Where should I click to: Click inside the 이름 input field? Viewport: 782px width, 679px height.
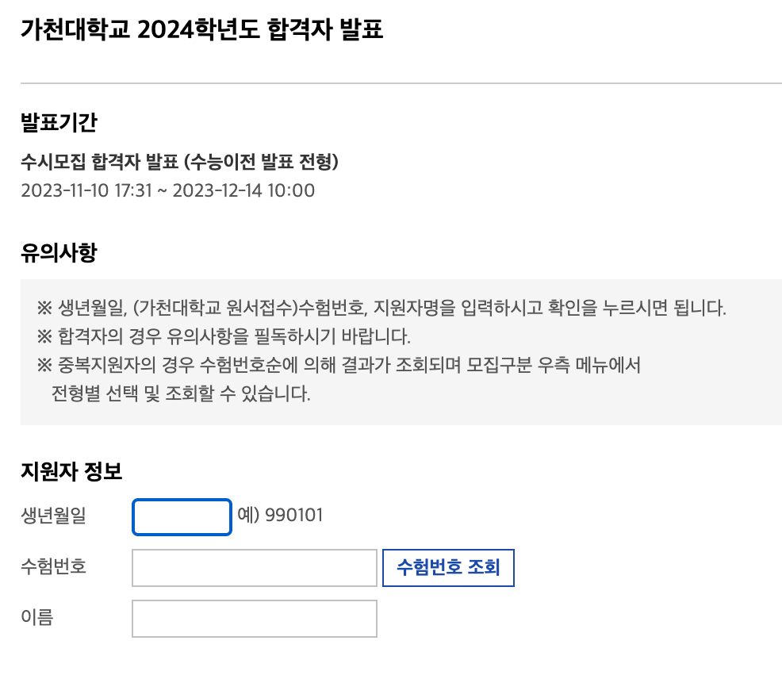tap(254, 619)
